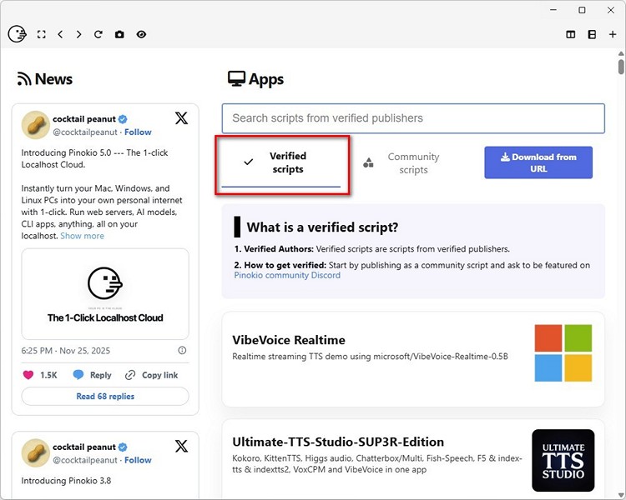Screen dimensions: 626x500
Task: Toggle fullscreen with the expand icon
Action: coord(41,35)
